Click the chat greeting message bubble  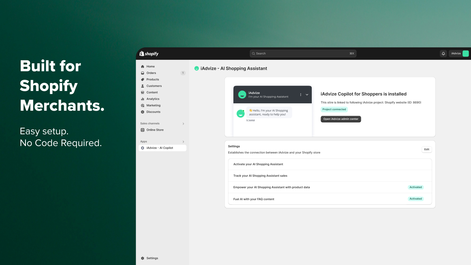(269, 112)
